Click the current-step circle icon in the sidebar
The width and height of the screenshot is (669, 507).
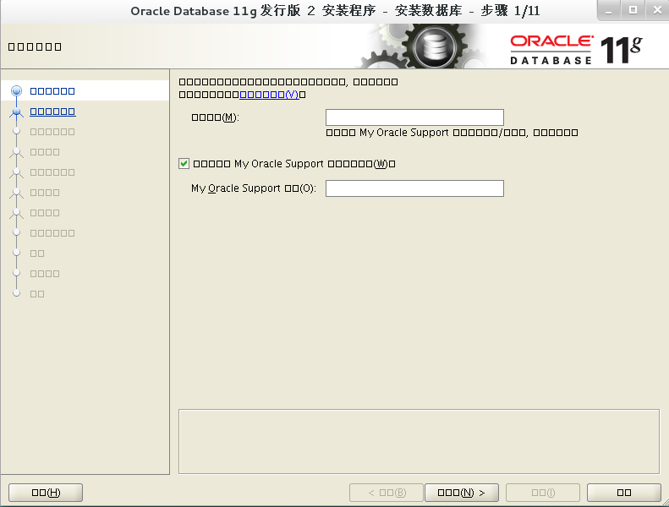(17, 90)
